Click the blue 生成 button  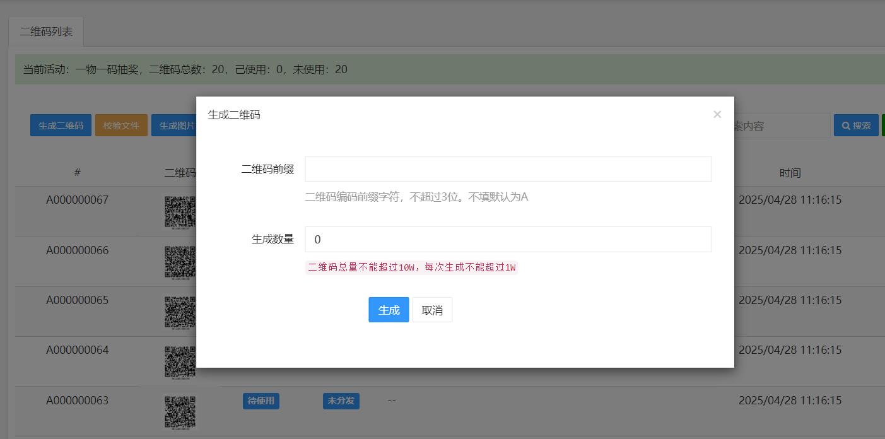pos(389,310)
